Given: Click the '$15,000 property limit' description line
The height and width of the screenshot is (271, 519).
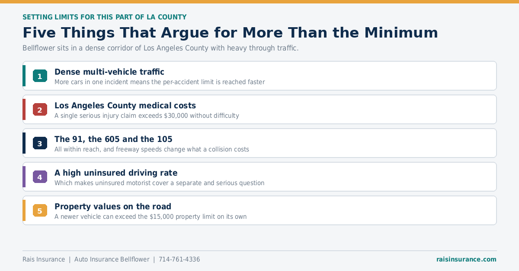Looking at the screenshot, I should click(x=151, y=217).
